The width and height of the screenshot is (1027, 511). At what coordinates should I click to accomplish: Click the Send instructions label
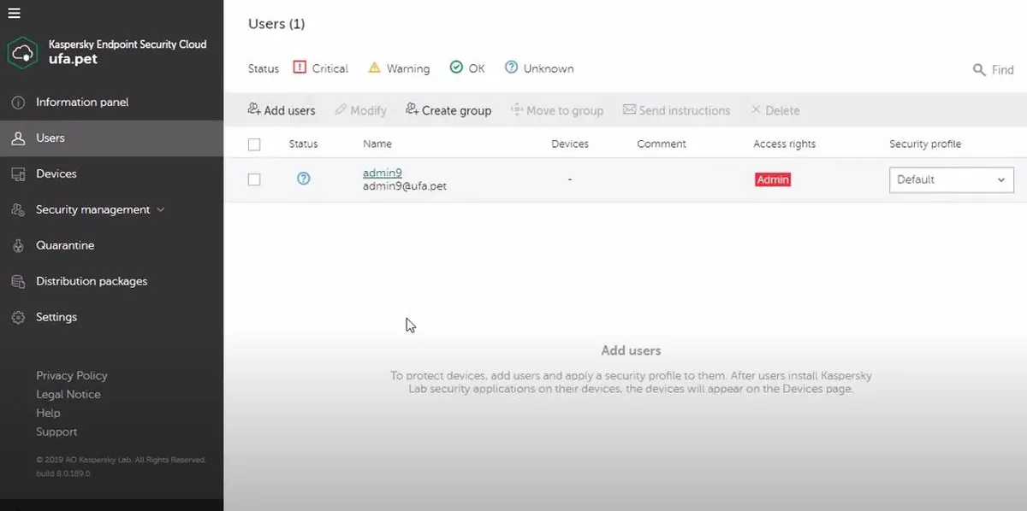click(x=685, y=110)
